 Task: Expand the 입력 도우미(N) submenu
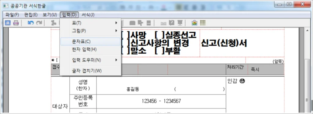90,60
